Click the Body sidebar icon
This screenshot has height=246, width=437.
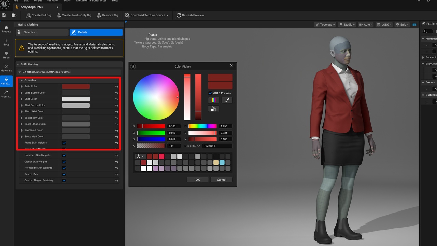pos(6,42)
